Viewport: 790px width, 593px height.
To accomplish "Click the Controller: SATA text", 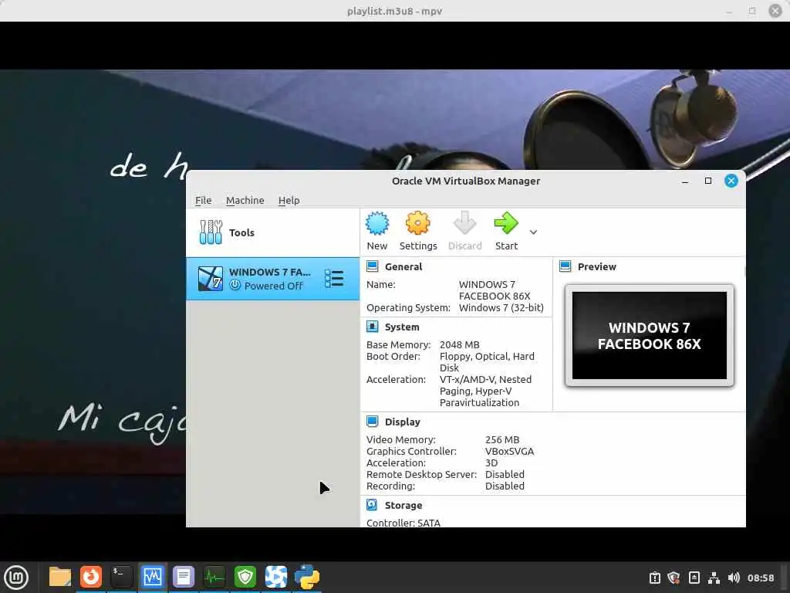I will [x=403, y=523].
